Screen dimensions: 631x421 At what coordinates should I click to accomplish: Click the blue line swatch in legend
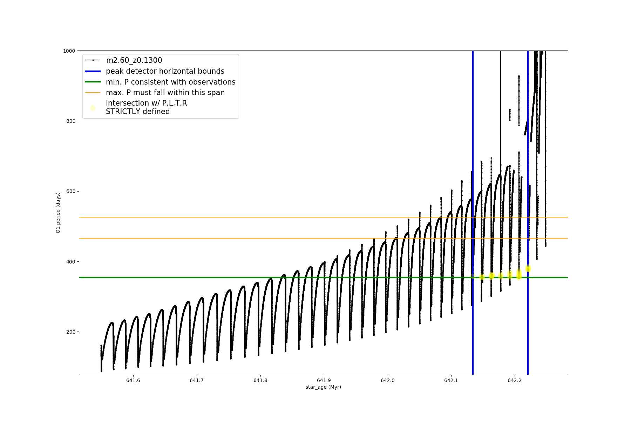click(93, 71)
